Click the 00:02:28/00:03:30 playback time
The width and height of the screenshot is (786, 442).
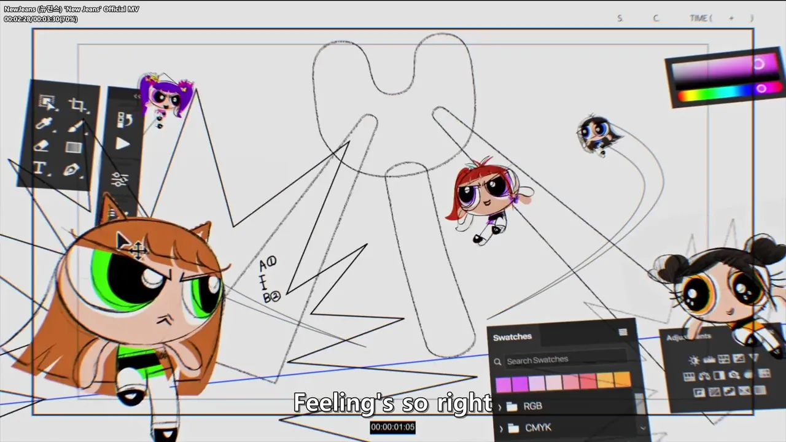point(41,19)
